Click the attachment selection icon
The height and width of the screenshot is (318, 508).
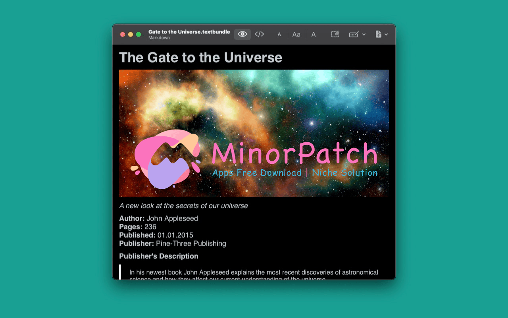[x=335, y=34]
